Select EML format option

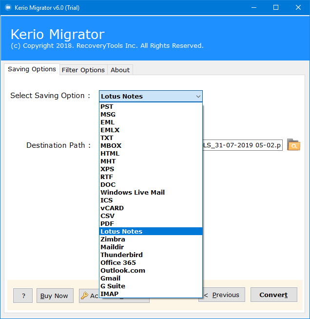coord(151,122)
